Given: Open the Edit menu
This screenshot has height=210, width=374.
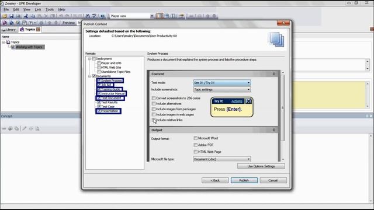Looking at the screenshot, I should click(16, 9).
